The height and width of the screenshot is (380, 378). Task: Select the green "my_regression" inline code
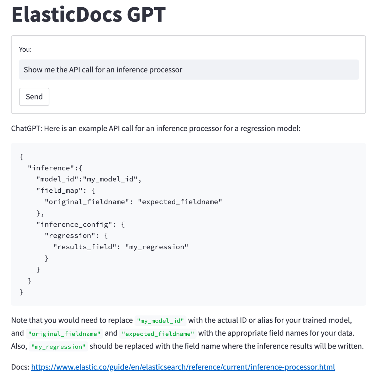click(58, 347)
